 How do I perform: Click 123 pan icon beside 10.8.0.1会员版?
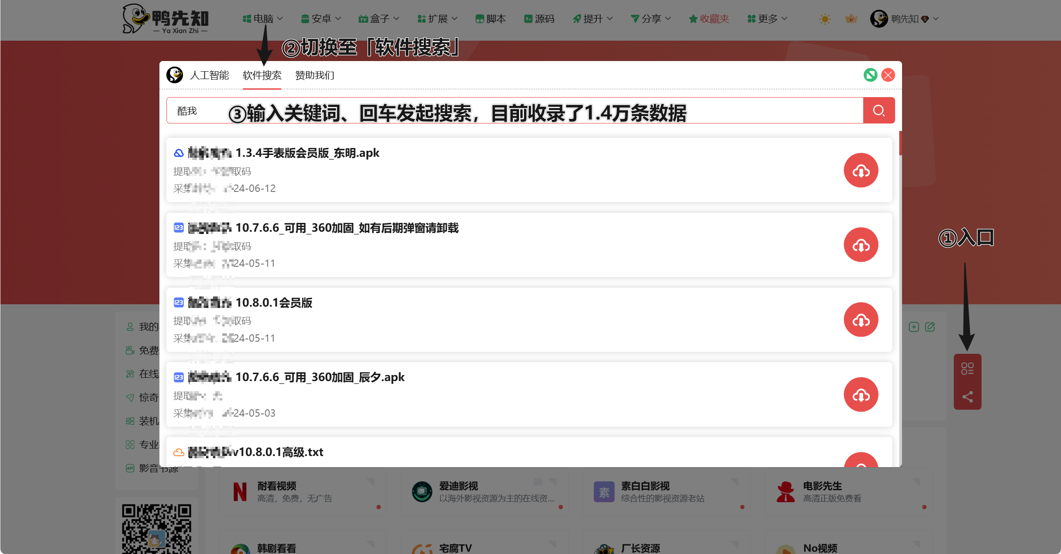pos(179,303)
